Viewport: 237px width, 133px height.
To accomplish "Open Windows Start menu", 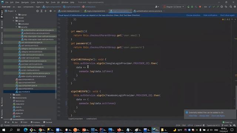I will pyautogui.click(x=4, y=130).
